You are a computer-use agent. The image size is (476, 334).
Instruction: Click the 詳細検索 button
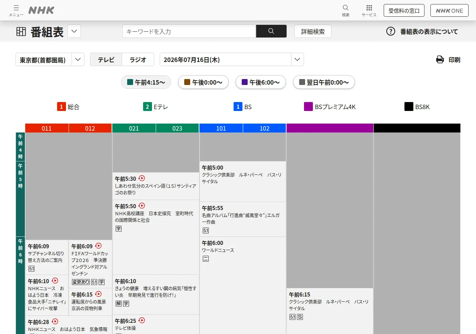coord(313,31)
